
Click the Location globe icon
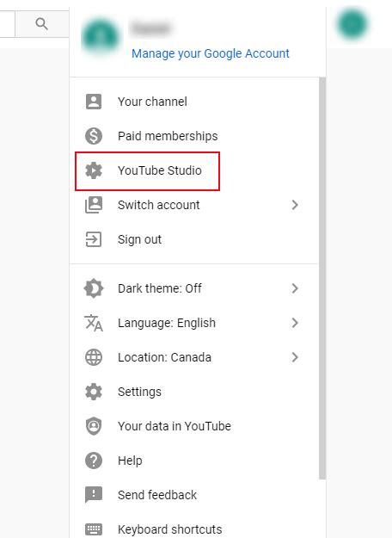94,357
